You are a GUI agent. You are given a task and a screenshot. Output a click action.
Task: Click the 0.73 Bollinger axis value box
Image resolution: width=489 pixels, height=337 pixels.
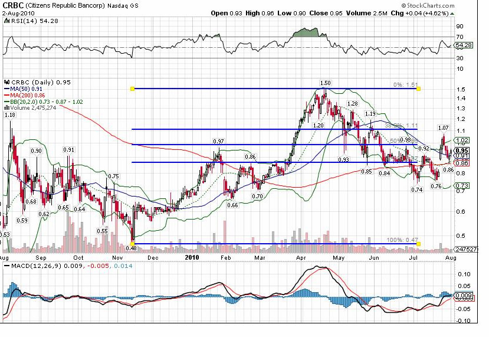pyautogui.click(x=461, y=186)
